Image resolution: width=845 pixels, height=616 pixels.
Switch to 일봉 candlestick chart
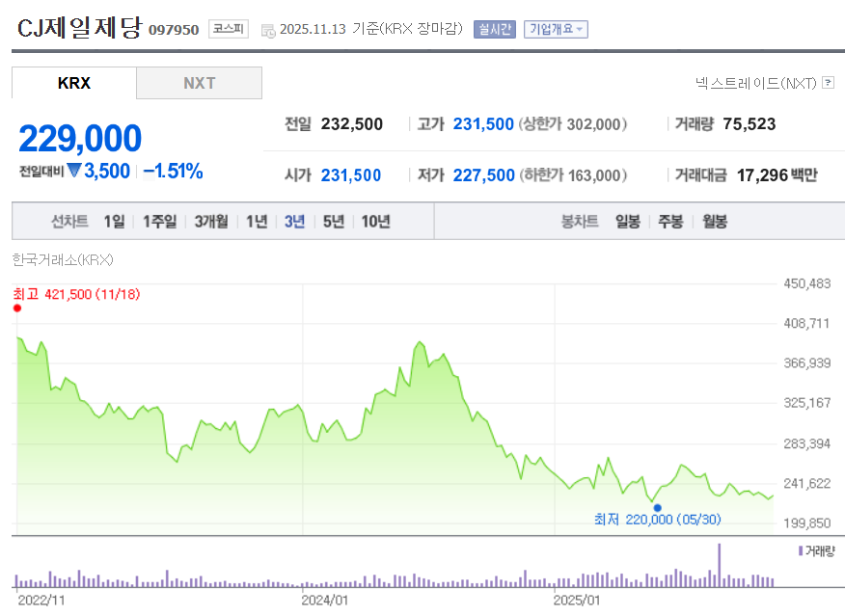coord(628,222)
